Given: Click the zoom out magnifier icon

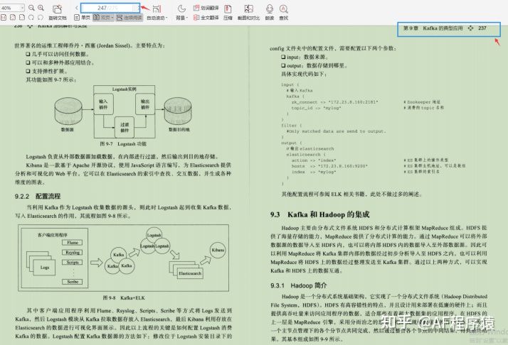Looking at the screenshot, I should [x=31, y=7].
